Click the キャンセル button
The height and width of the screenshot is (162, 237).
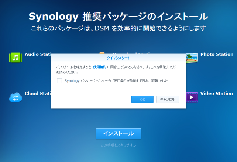coord(168,100)
